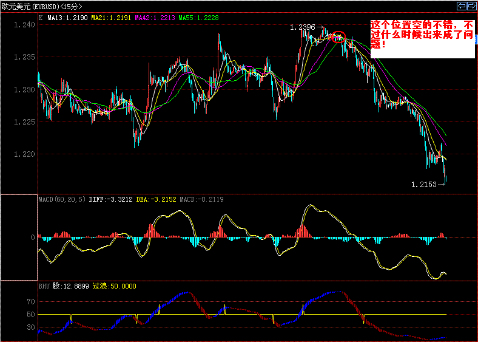Click the 1.225 price axis value
The width and height of the screenshot is (478, 342).
click(24, 122)
